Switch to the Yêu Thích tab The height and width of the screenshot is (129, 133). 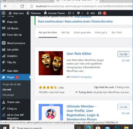tap(117, 33)
